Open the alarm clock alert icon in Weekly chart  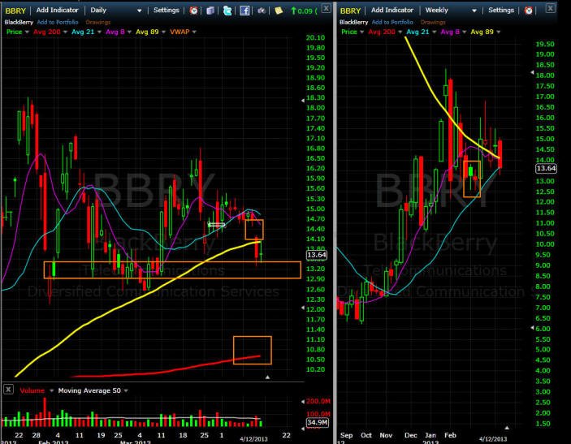click(x=529, y=11)
